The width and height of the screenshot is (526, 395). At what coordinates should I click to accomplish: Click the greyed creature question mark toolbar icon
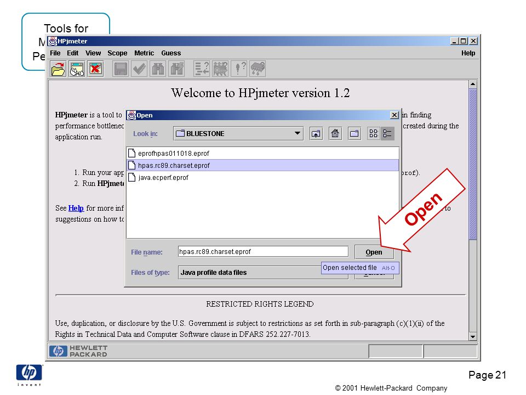(220, 69)
